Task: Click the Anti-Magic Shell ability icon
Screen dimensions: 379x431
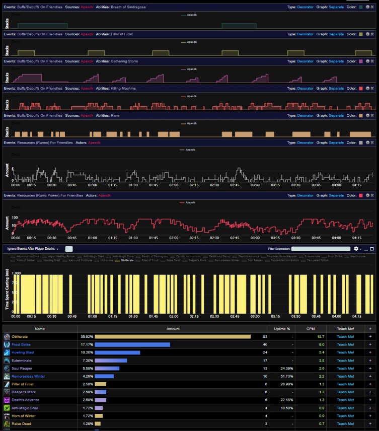Action: click(7, 408)
